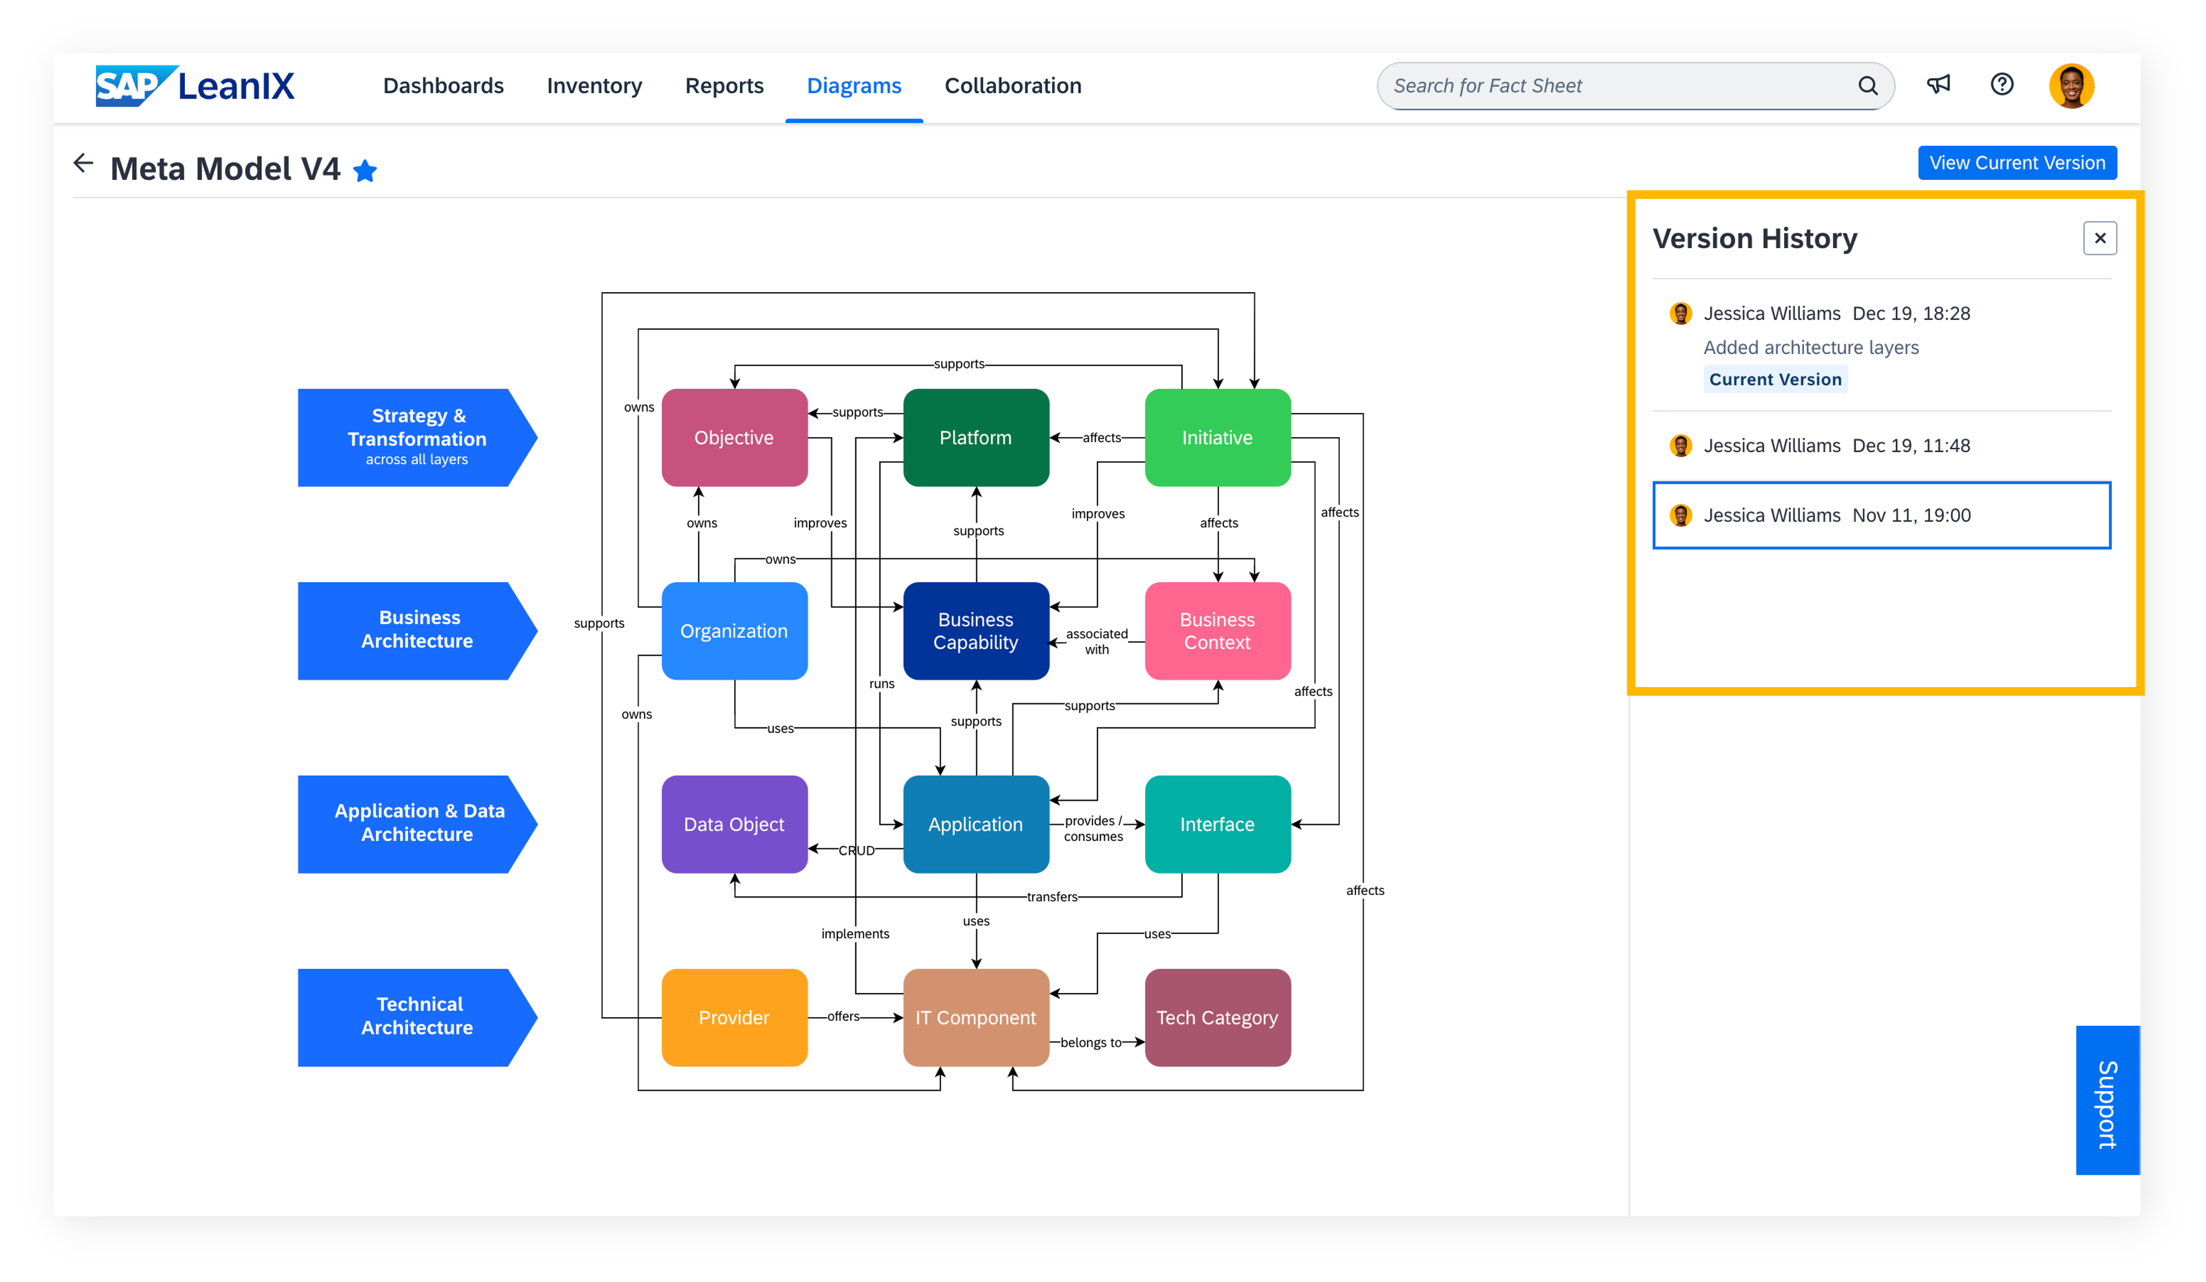Close the Version History panel
The height and width of the screenshot is (1282, 2206).
click(x=2099, y=238)
